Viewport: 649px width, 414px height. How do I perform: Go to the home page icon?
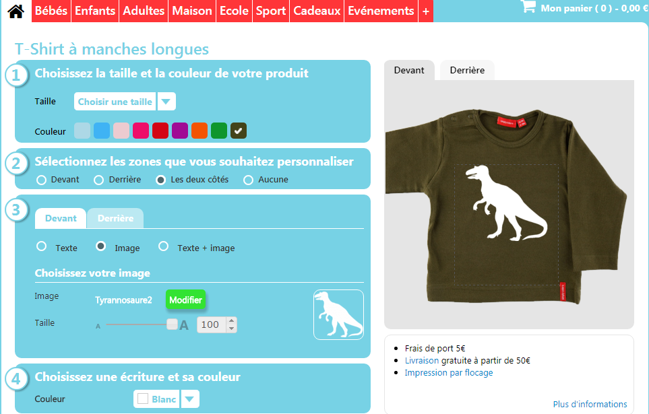coord(16,11)
